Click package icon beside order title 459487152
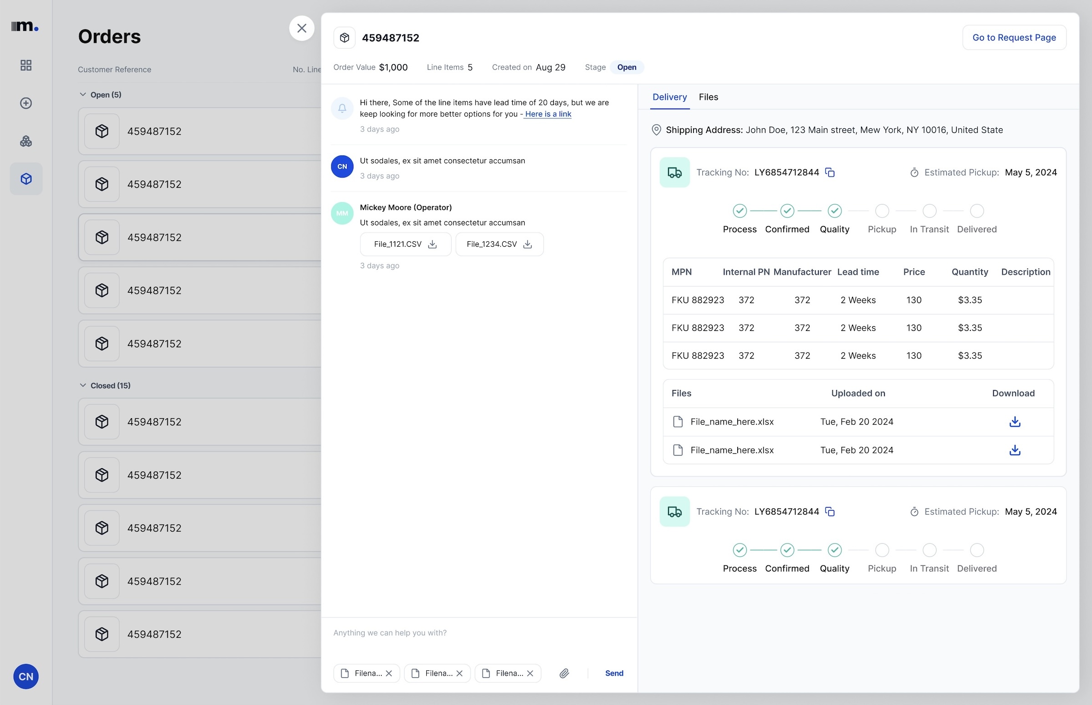 344,37
